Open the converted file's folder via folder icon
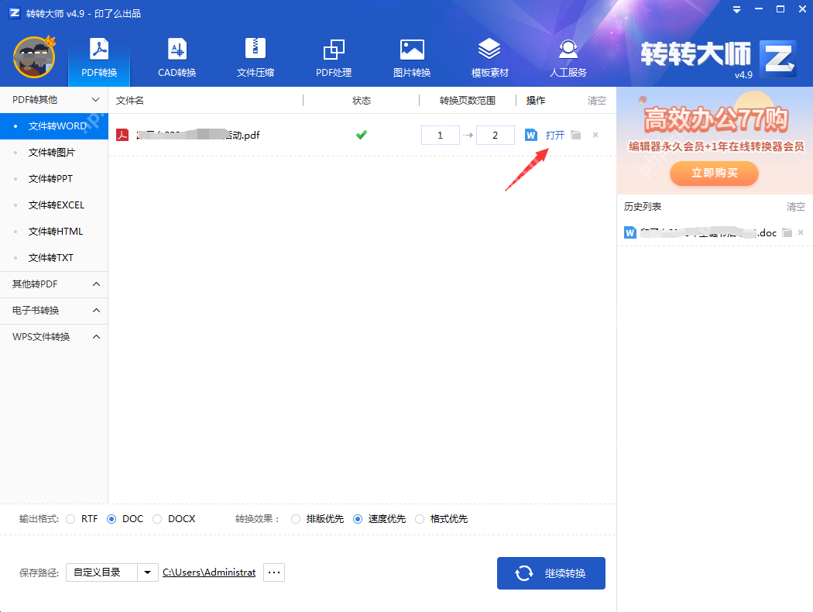This screenshot has height=612, width=813. tap(575, 134)
